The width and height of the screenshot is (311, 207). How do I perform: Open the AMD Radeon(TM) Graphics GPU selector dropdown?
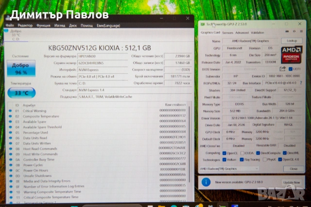[x=229, y=169]
